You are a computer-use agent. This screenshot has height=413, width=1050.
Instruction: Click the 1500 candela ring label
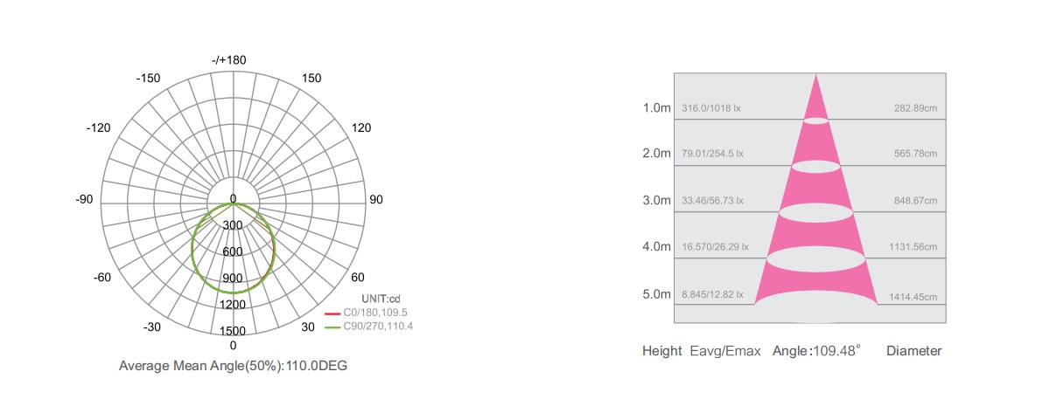[233, 331]
